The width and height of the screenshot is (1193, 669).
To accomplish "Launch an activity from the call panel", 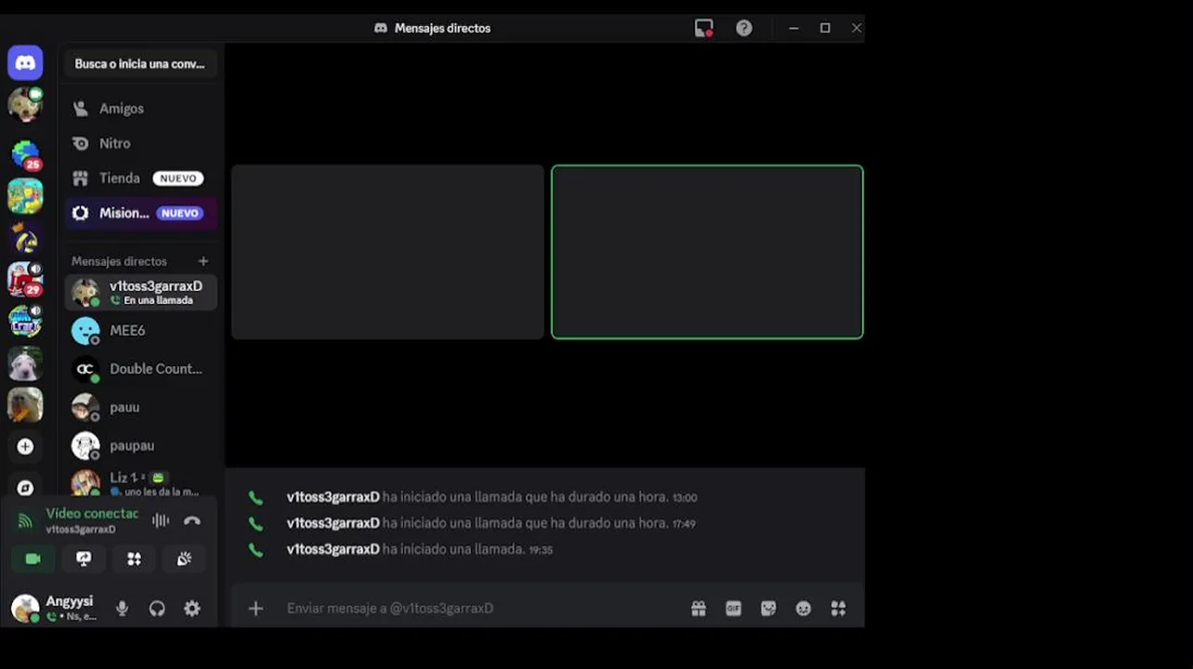I will tap(134, 558).
